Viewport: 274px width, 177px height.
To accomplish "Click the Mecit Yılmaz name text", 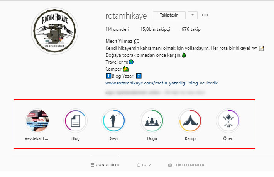I will click(x=119, y=41).
